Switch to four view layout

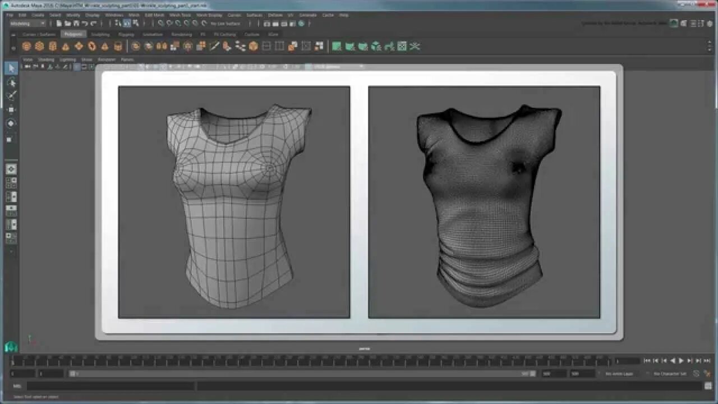click(11, 183)
